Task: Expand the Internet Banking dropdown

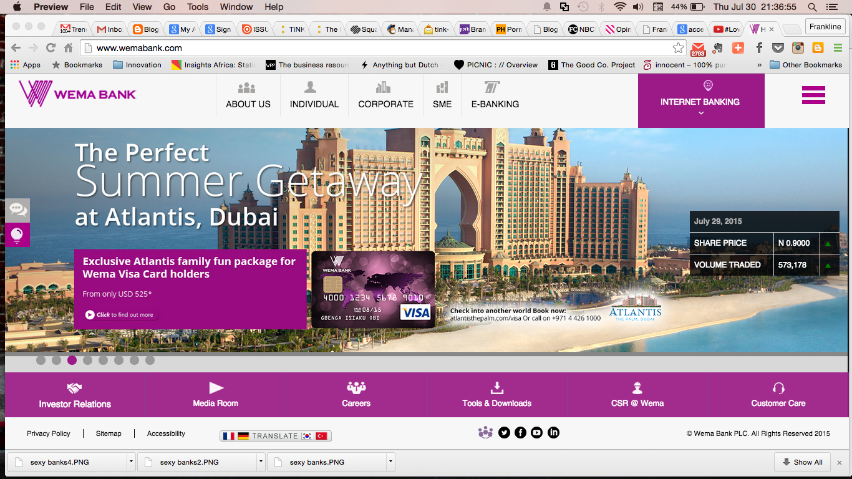Action: point(701,101)
